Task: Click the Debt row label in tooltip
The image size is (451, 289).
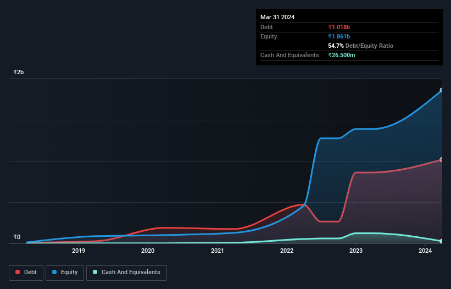Action: (266, 27)
